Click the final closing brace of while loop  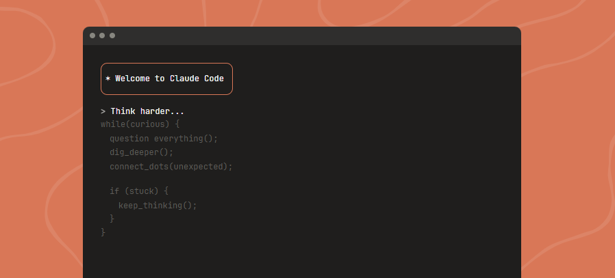pos(103,232)
